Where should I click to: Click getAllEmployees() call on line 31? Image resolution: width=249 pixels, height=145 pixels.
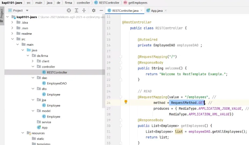[x=229, y=132]
